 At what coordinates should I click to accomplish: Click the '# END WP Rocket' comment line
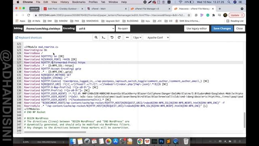pos(35,112)
